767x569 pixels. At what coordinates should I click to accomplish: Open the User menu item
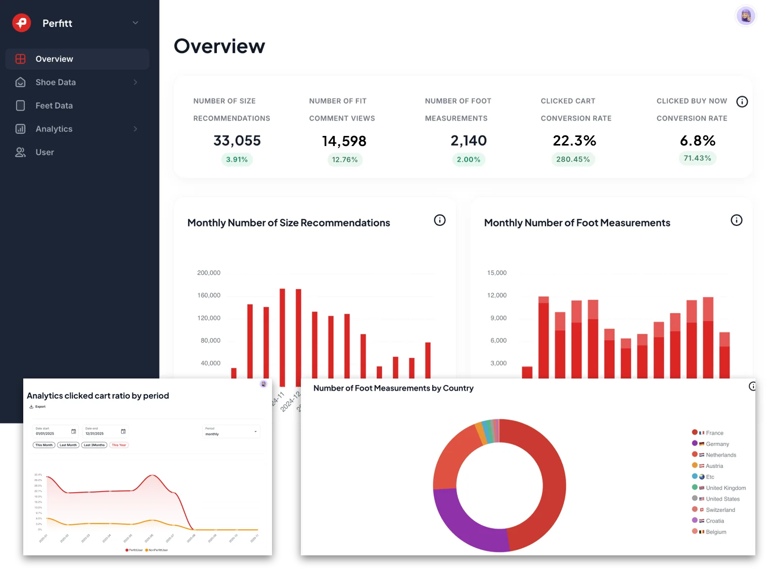coord(44,152)
